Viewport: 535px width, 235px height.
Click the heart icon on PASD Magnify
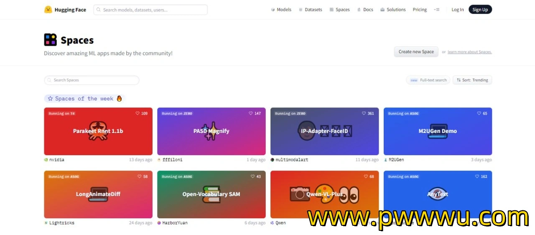pos(251,113)
